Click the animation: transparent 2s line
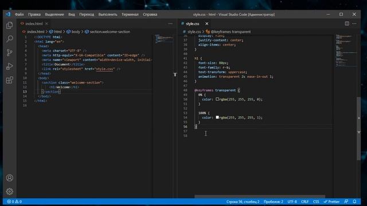 point(236,76)
